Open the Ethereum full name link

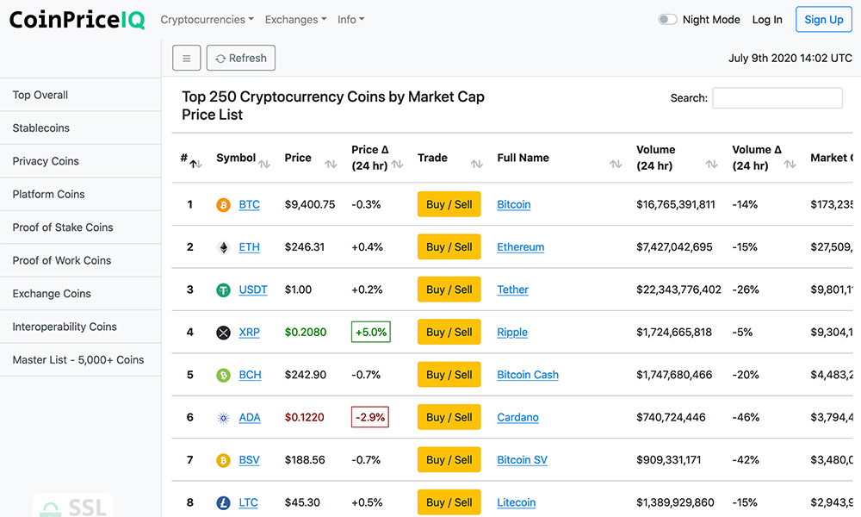coord(521,247)
